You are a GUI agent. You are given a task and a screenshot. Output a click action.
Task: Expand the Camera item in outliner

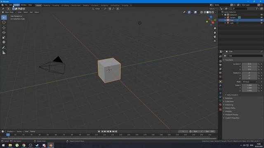click(225, 17)
